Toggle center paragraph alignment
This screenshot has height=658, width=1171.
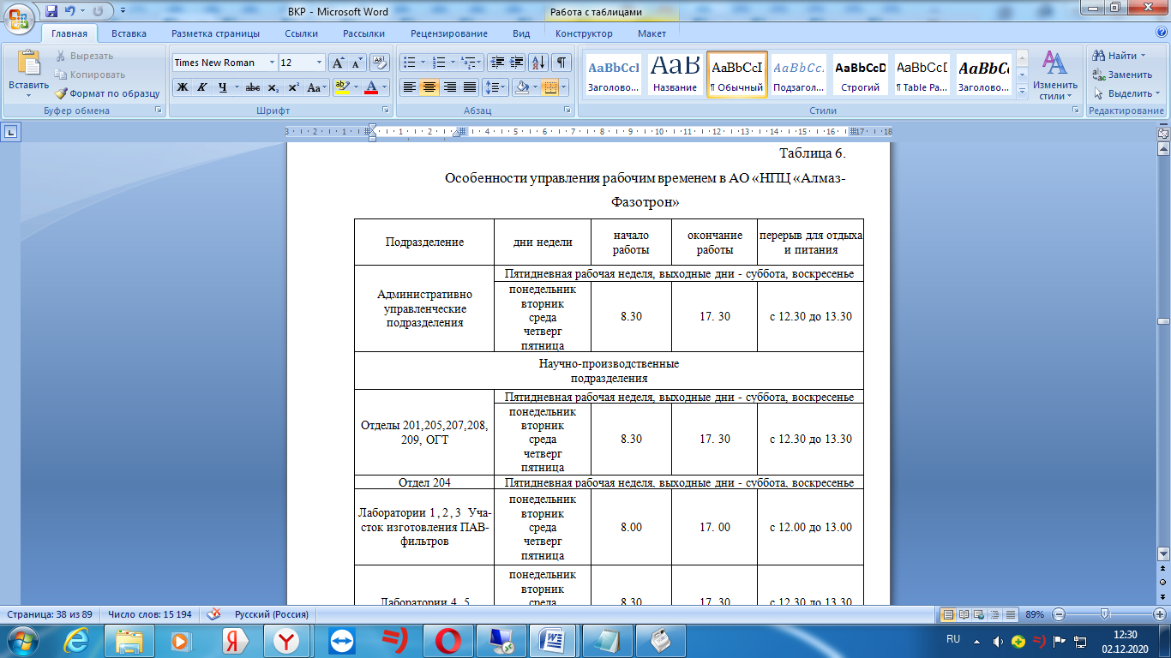tap(429, 87)
